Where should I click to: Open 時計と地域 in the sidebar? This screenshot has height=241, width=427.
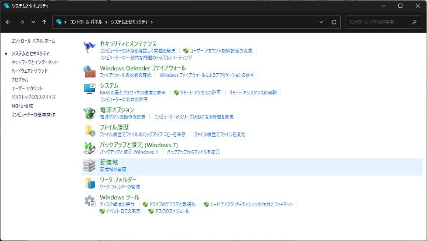[22, 106]
